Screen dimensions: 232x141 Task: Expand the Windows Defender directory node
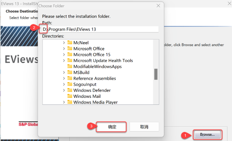pyautogui.click(x=64, y=90)
